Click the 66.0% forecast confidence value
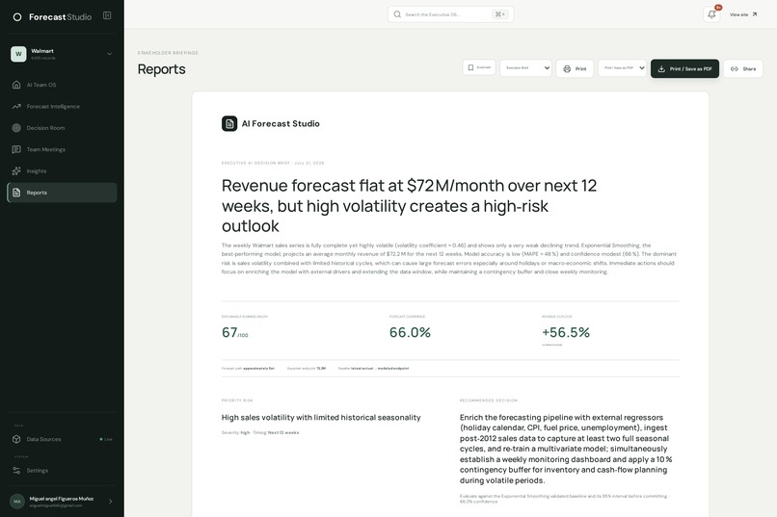This screenshot has width=777, height=517. (x=410, y=332)
